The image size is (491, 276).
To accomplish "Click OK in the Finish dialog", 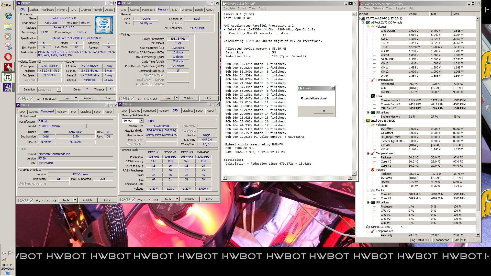I will click(x=323, y=111).
